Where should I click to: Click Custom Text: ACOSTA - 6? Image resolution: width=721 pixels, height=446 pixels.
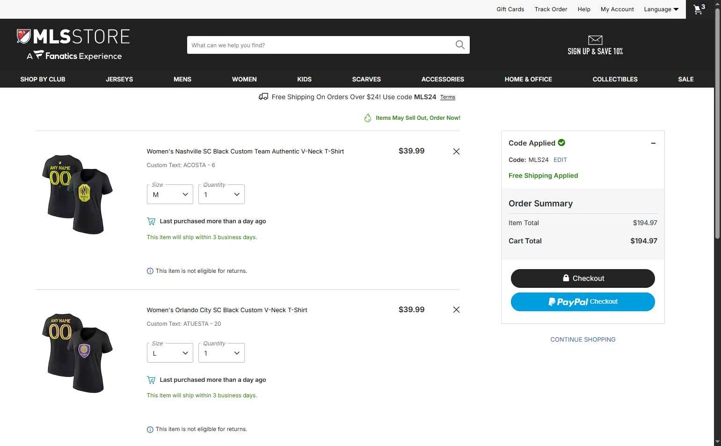(x=181, y=165)
